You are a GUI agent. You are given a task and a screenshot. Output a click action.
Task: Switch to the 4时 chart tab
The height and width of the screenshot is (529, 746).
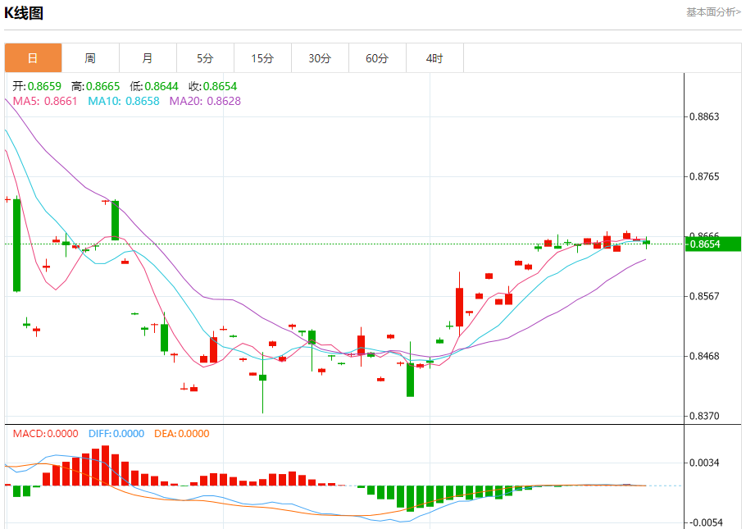pyautogui.click(x=434, y=58)
